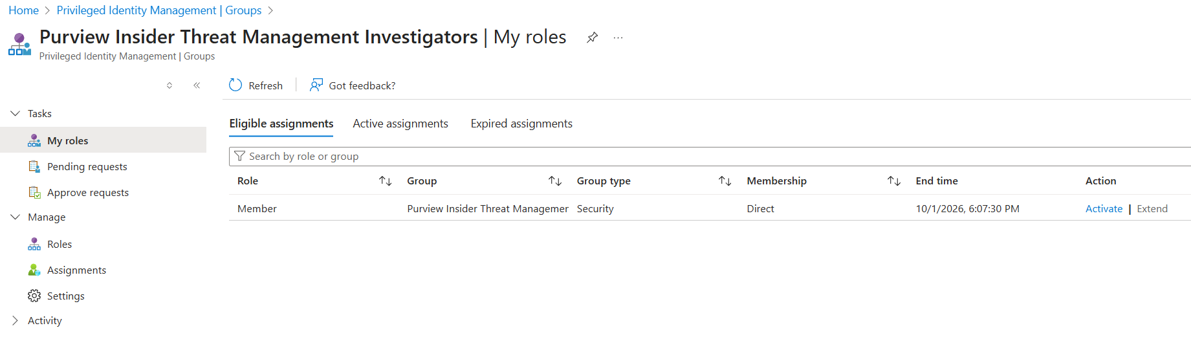Switch to Active assignments tab
This screenshot has width=1191, height=339.
point(400,124)
